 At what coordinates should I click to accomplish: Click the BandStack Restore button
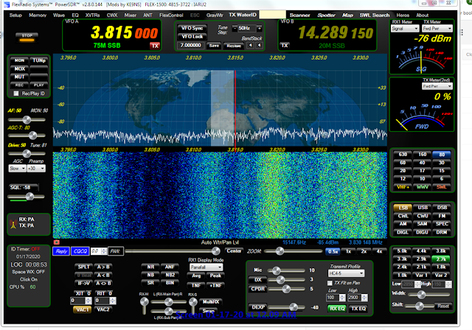pyautogui.click(x=234, y=46)
